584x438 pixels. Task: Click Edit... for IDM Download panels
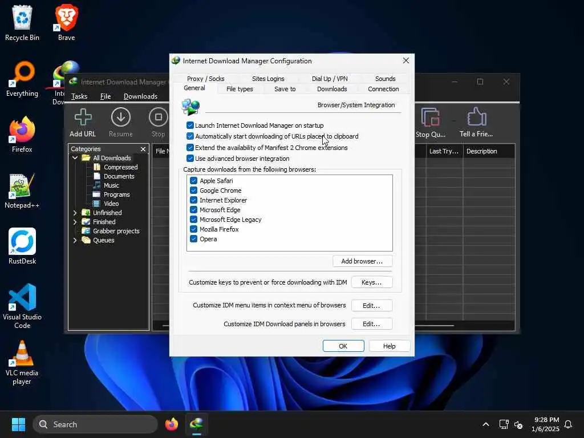[x=371, y=324]
